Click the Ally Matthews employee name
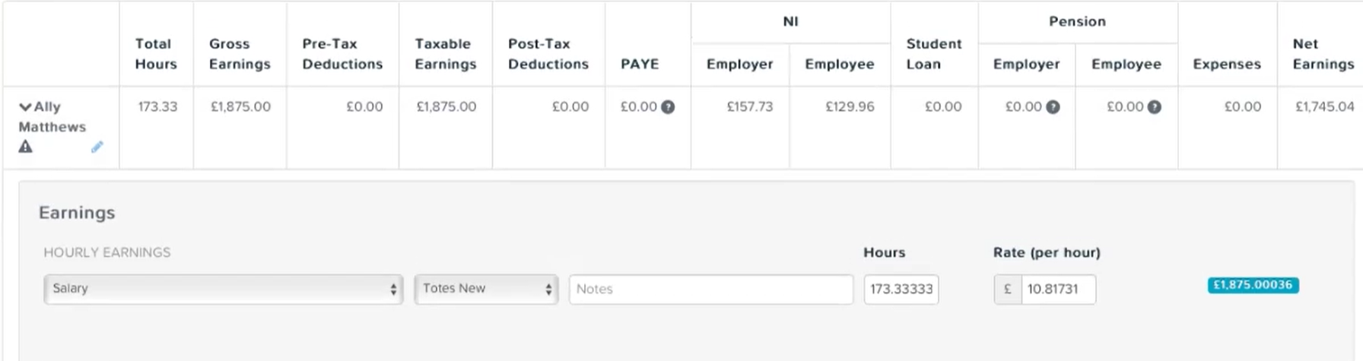 pyautogui.click(x=52, y=117)
